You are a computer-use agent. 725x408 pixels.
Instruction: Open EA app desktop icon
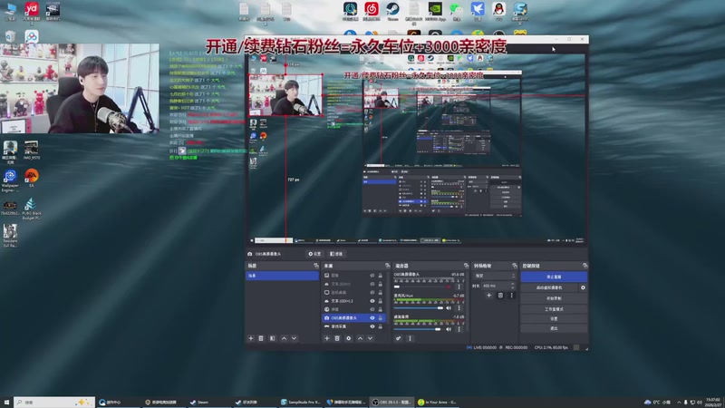(32, 178)
